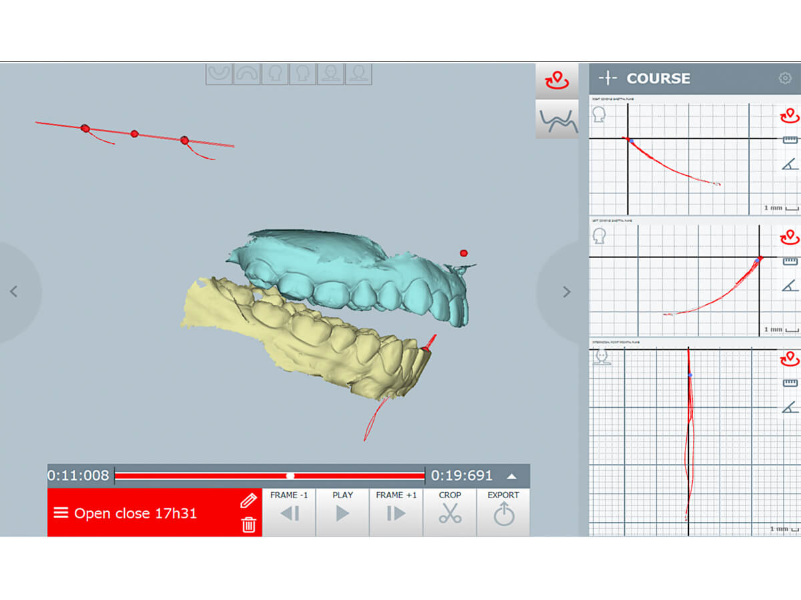Go to previous view with left chevron
Screen dimensions: 801x600
pos(14,291)
